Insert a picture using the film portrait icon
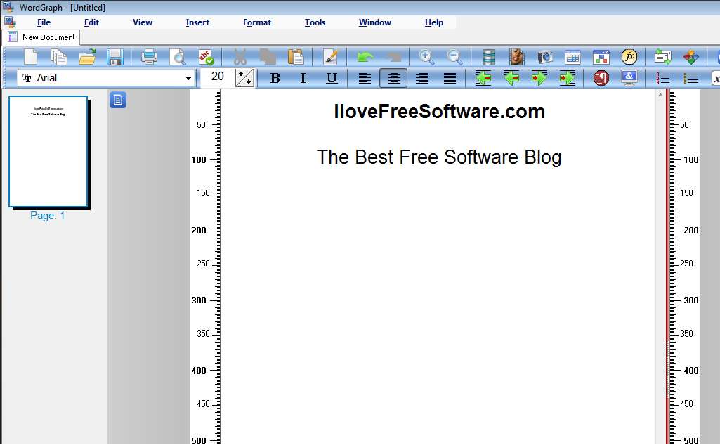The width and height of the screenshot is (720, 444). [x=516, y=57]
